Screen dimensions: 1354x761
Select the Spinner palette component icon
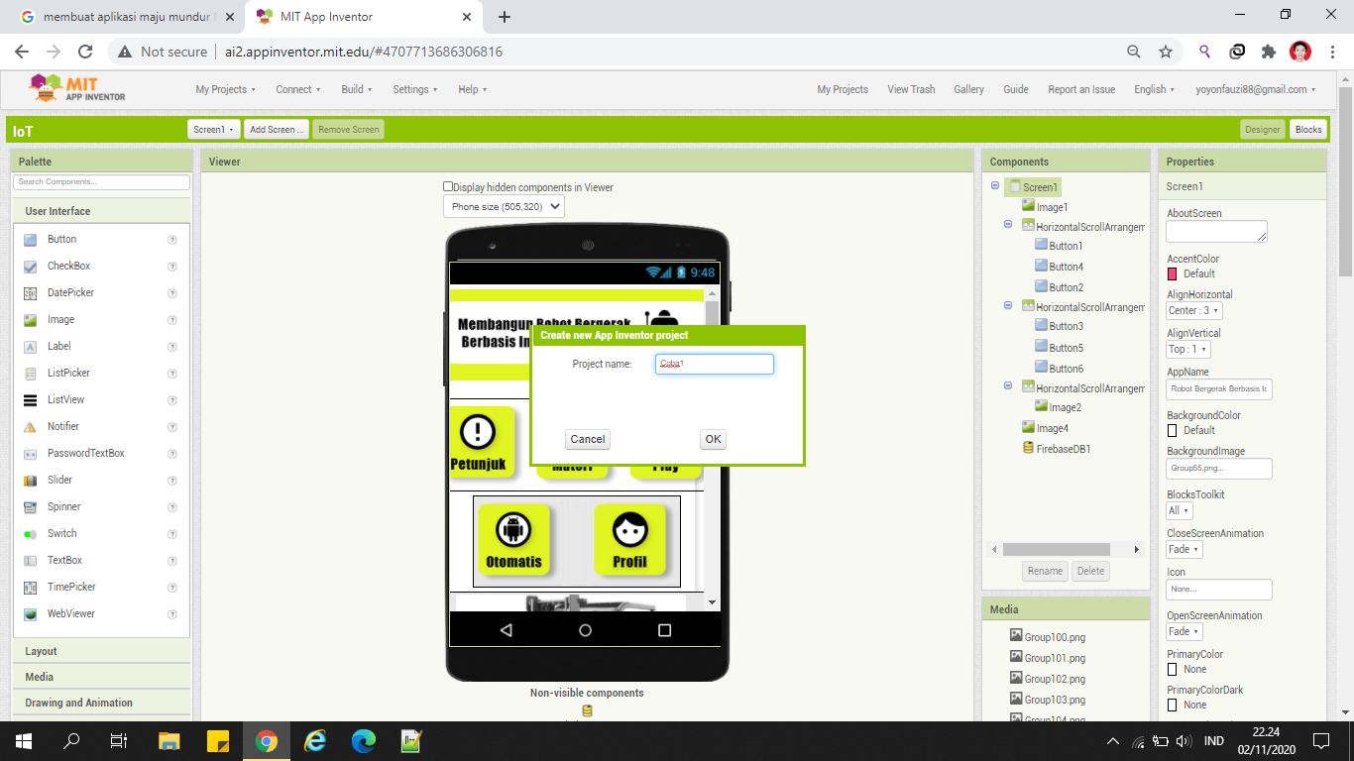tap(30, 507)
